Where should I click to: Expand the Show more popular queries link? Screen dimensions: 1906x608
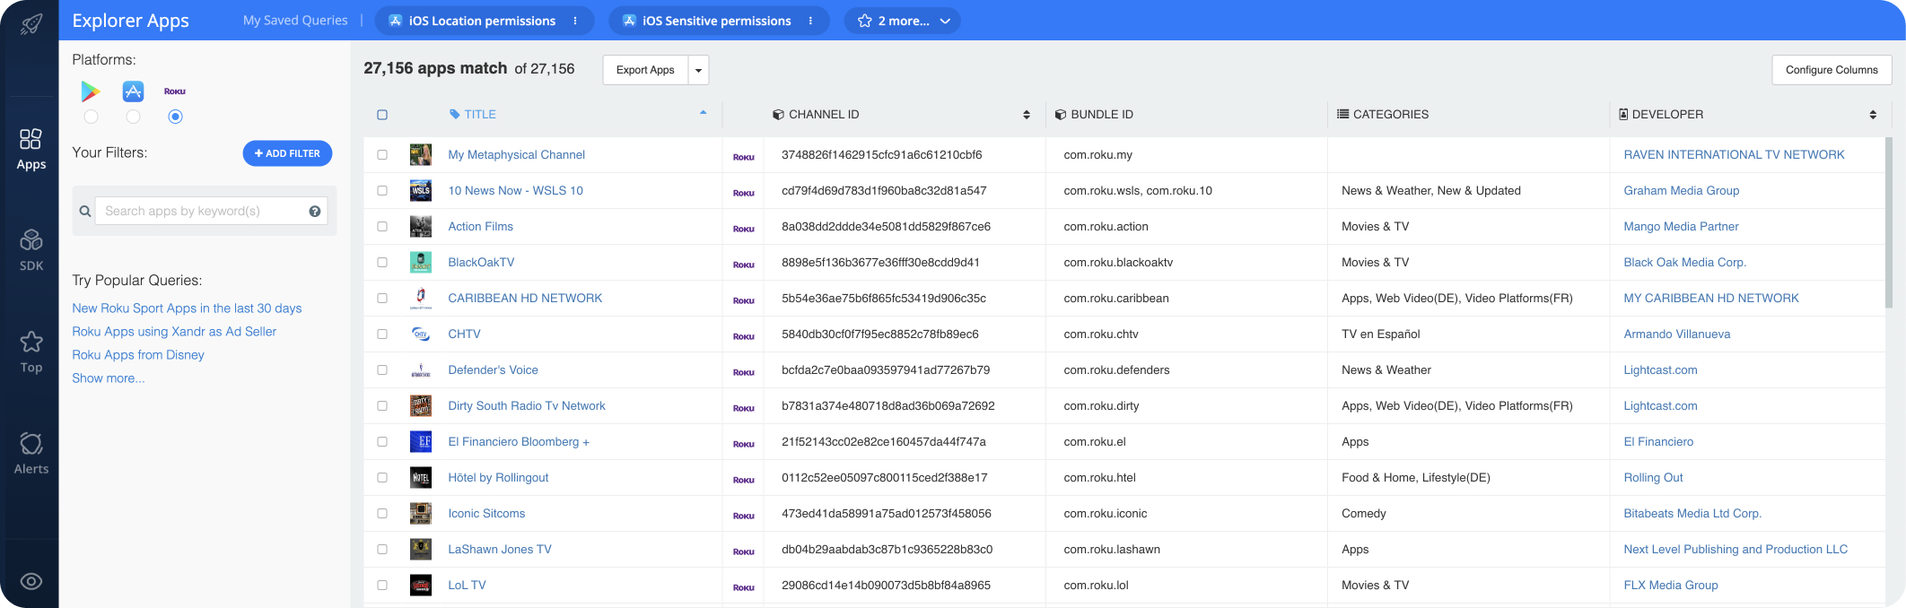coord(109,378)
